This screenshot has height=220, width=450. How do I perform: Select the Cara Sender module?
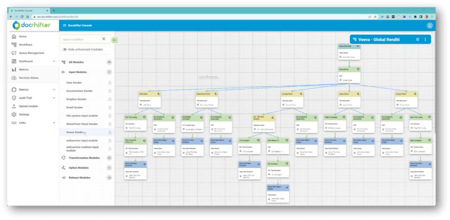point(74,83)
